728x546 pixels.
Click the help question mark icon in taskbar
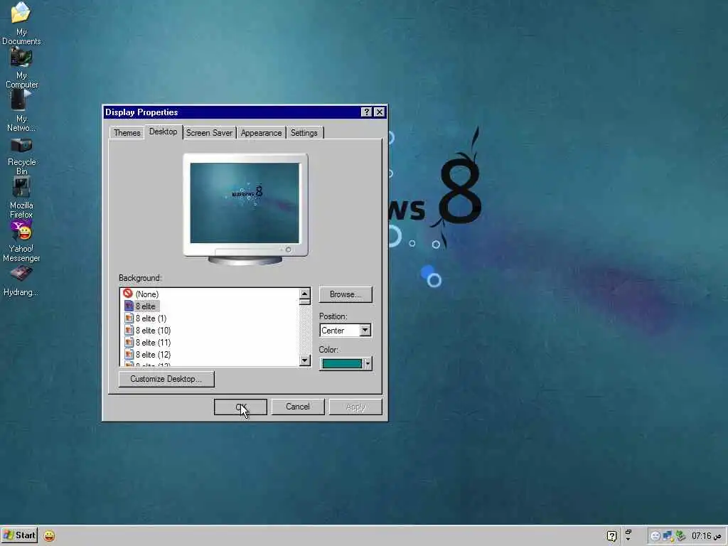click(x=612, y=536)
